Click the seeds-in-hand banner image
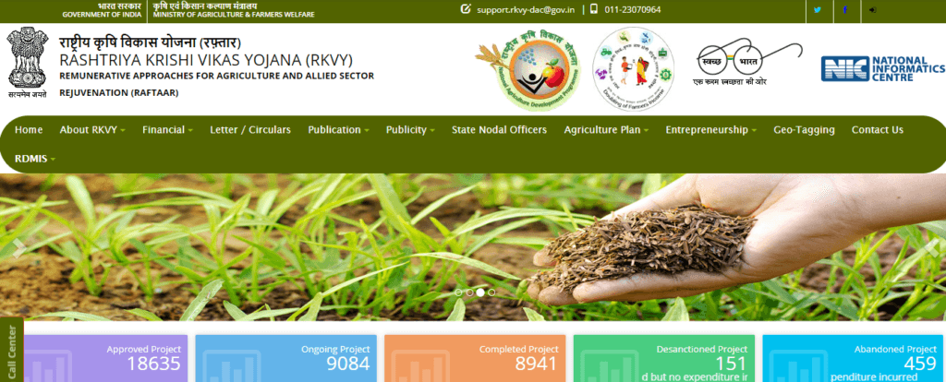Image resolution: width=946 pixels, height=382 pixels. click(x=473, y=247)
